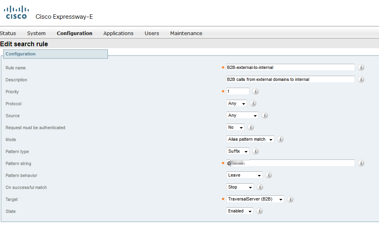
Task: Click the Pattern string input field
Action: click(291, 163)
